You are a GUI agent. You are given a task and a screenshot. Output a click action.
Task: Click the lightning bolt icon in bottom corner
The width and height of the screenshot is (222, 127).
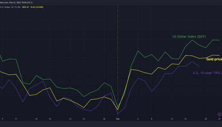coord(219,114)
